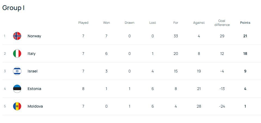261x123 pixels.
Task: Click the Points column header
Action: 245,23
